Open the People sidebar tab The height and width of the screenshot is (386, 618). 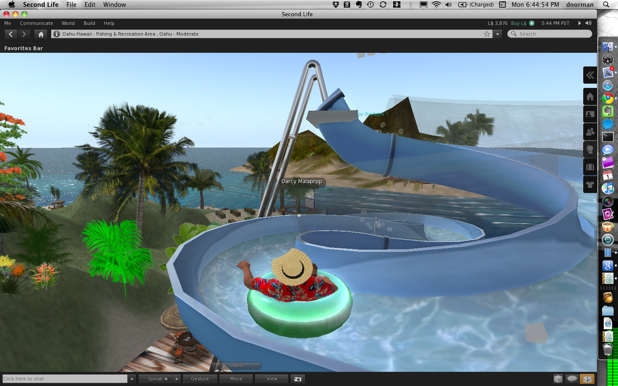(590, 132)
